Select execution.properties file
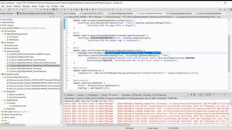Viewport: 232px width, 130px height. (17, 97)
